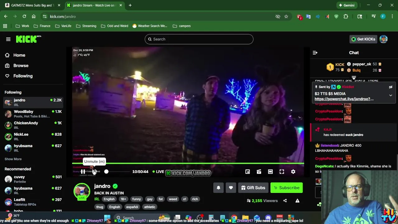Expand the chat leaderboard arrow
The image size is (398, 224).
click(x=354, y=77)
